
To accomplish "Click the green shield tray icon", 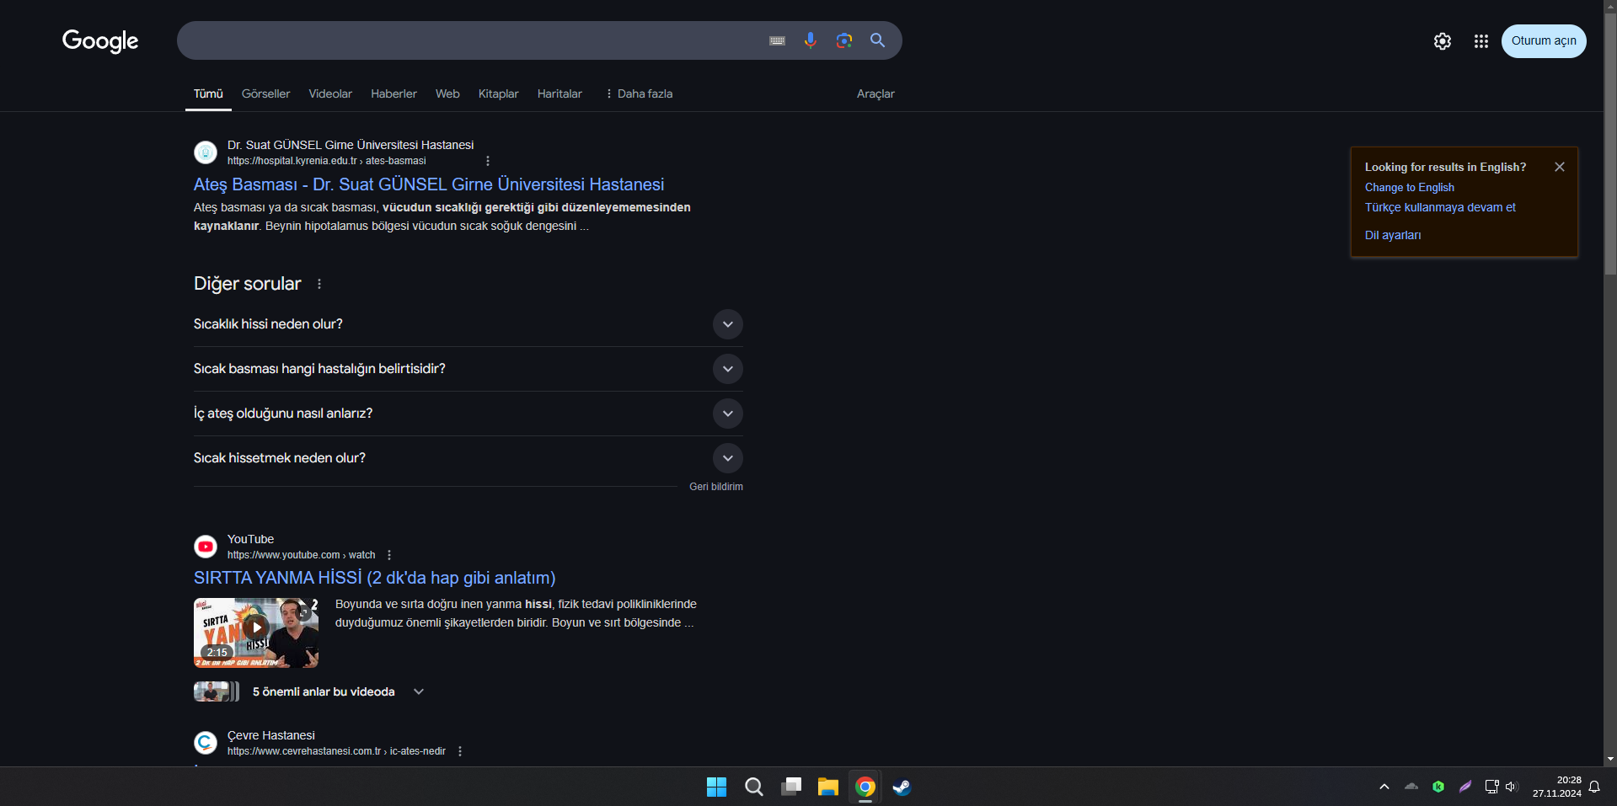I will point(1438,787).
